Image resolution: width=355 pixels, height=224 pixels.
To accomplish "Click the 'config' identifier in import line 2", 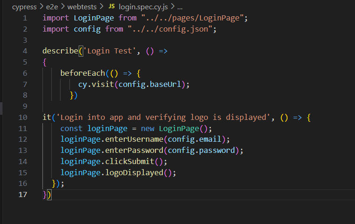I will pyautogui.click(x=87, y=29).
